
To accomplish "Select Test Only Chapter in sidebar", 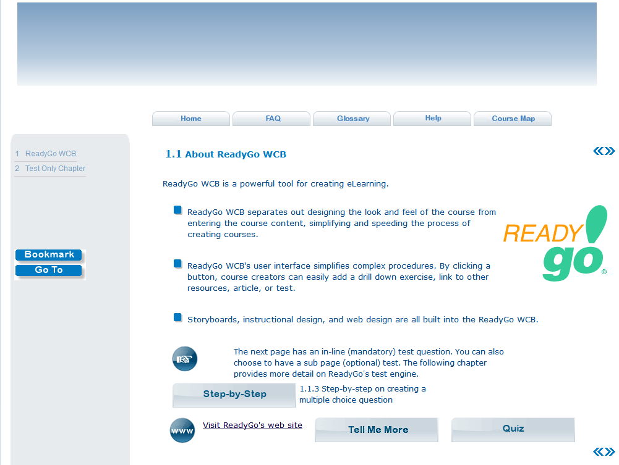I will pos(50,169).
